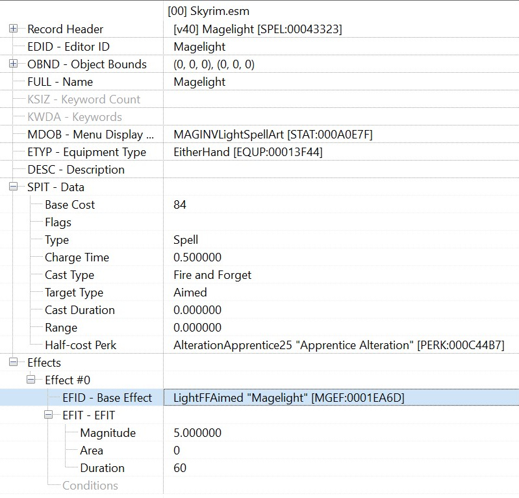Select the Target Type Aimed value
Screen dimensions: 519x498
[x=190, y=293]
